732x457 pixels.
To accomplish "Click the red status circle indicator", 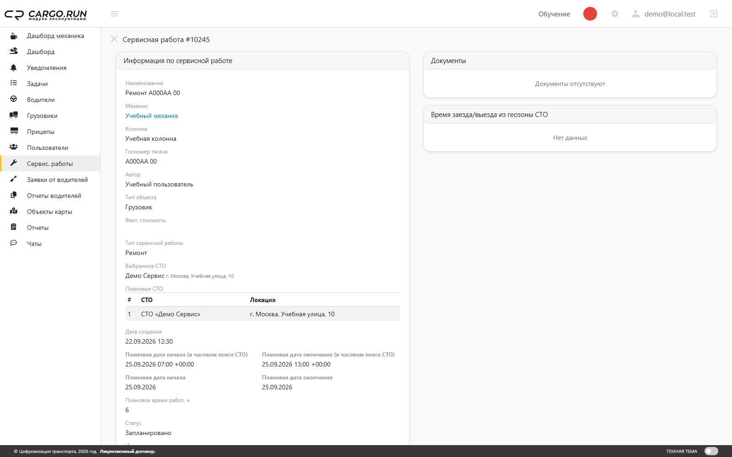I will point(590,14).
